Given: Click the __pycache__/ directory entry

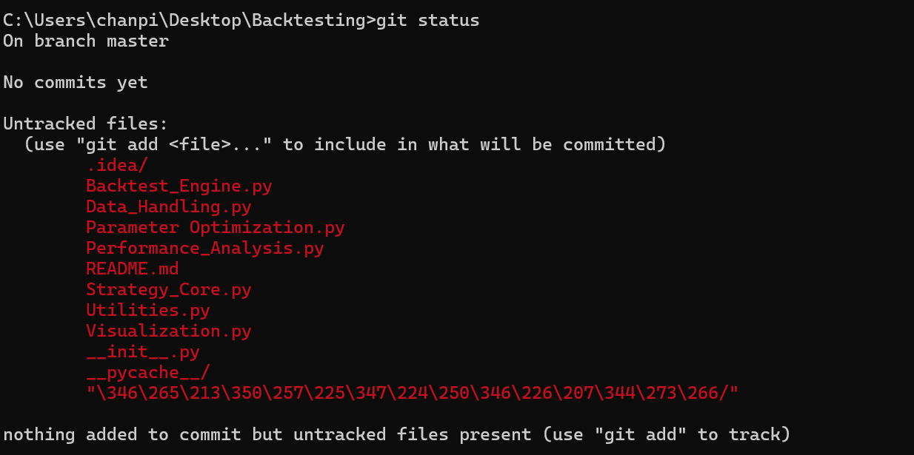Looking at the screenshot, I should [147, 372].
